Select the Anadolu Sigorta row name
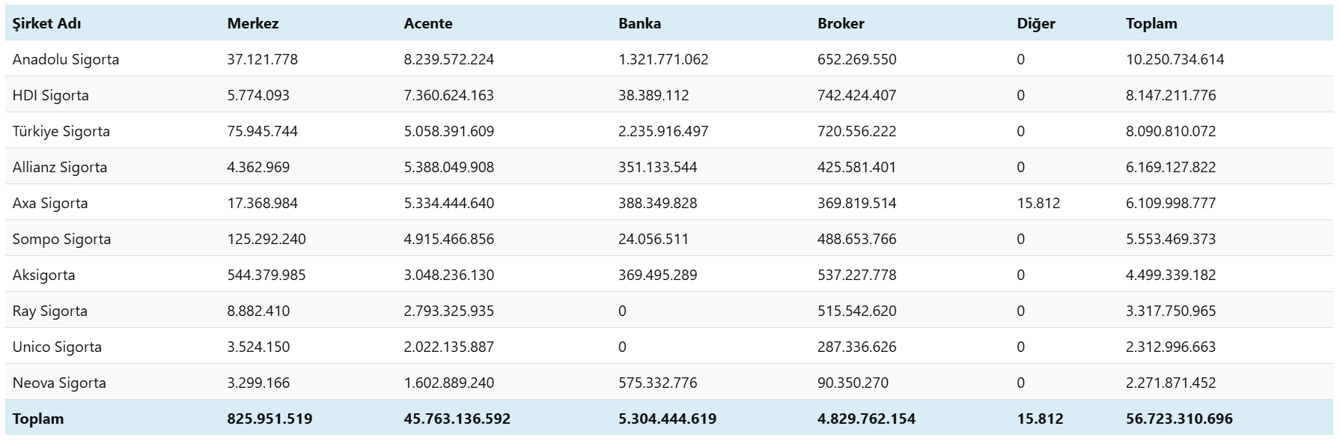1340x441 pixels. tap(66, 59)
